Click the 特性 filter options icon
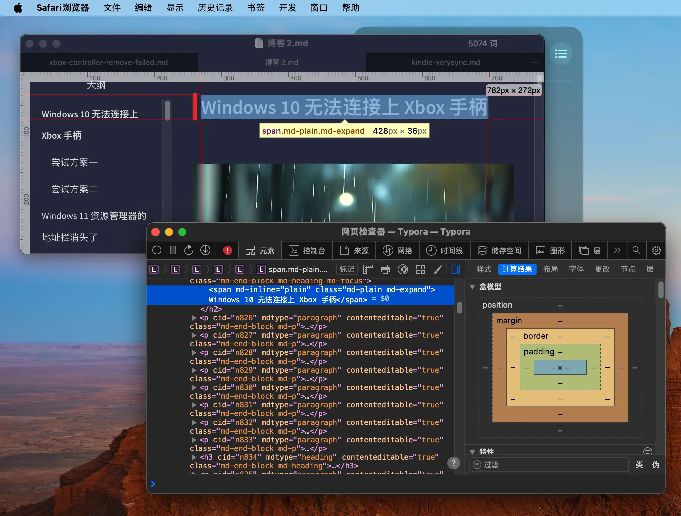This screenshot has width=681, height=516. coord(648,451)
